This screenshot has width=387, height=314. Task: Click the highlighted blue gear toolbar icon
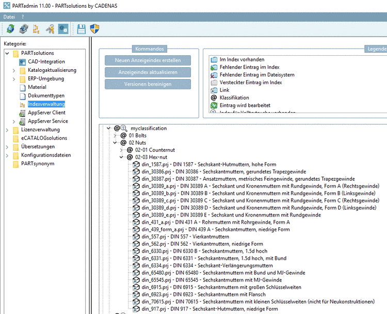(x=63, y=29)
